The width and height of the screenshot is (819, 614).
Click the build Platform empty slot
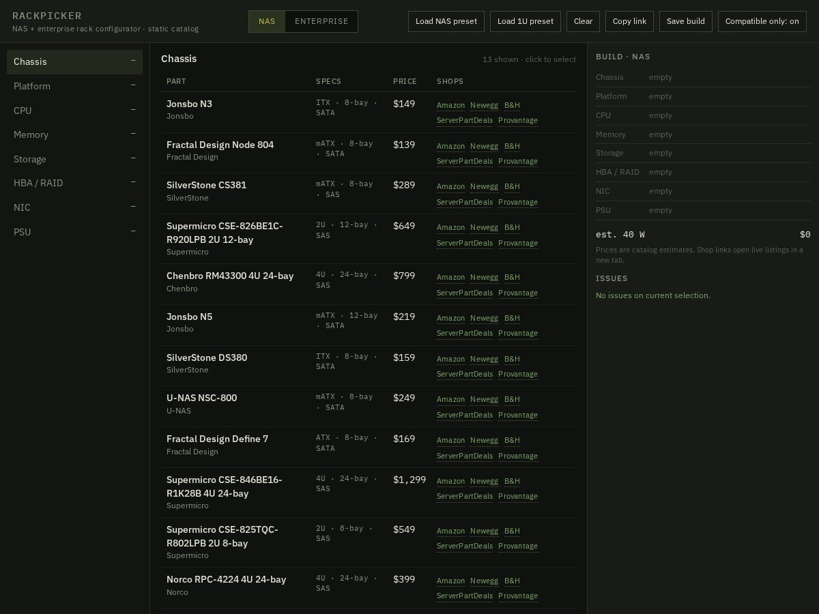pos(703,96)
